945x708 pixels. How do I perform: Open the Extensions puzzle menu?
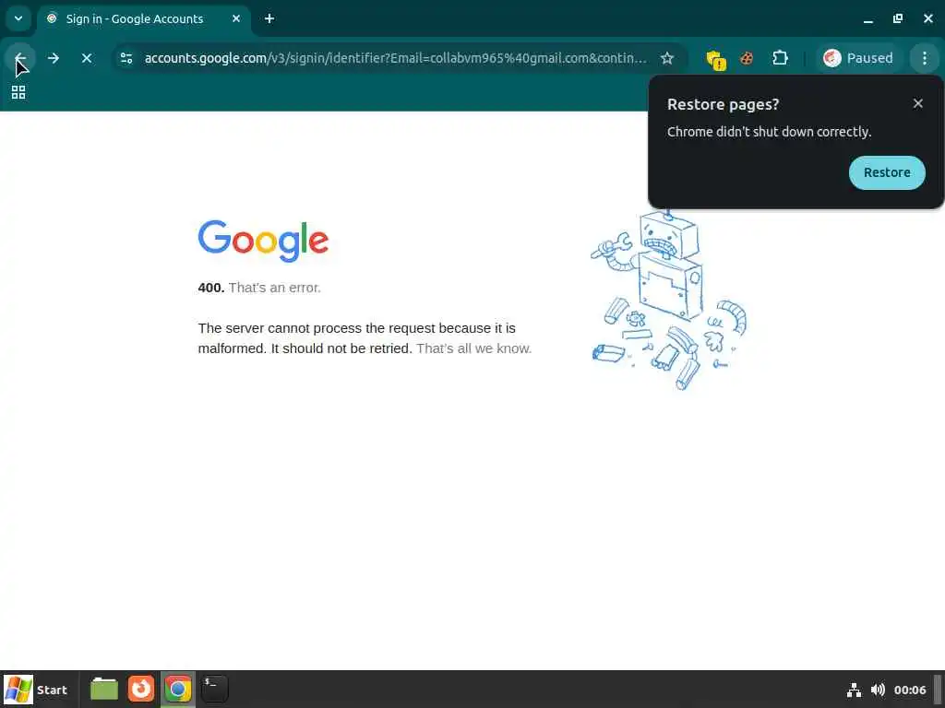780,58
